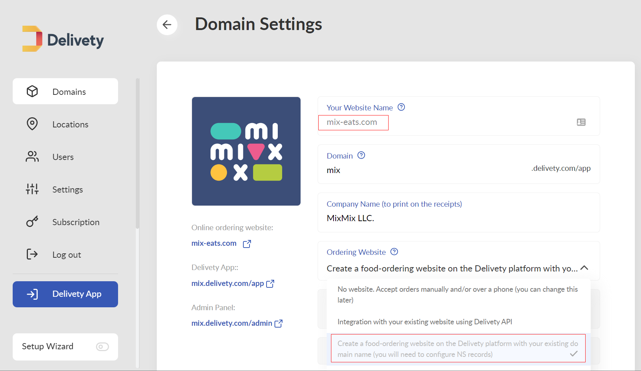Select 'Create a food-ordering website' checked option
Viewport: 641px width, 371px height.
pos(458,349)
